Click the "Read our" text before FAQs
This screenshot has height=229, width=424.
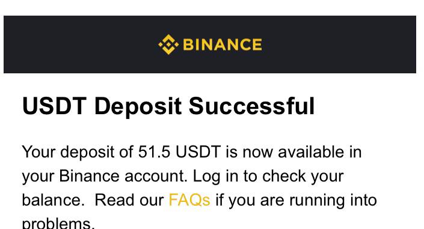[129, 200]
